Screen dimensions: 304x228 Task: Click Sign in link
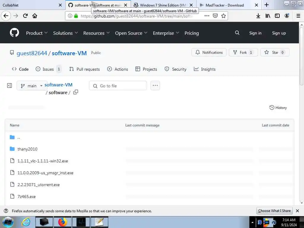(x=255, y=33)
